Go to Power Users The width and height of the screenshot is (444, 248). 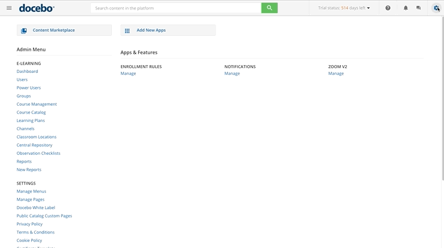29,88
